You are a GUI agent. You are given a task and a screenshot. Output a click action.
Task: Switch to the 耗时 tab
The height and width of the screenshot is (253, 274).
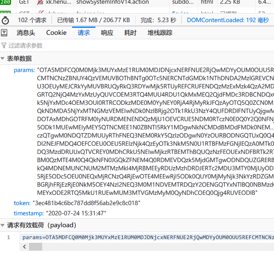tap(130, 33)
